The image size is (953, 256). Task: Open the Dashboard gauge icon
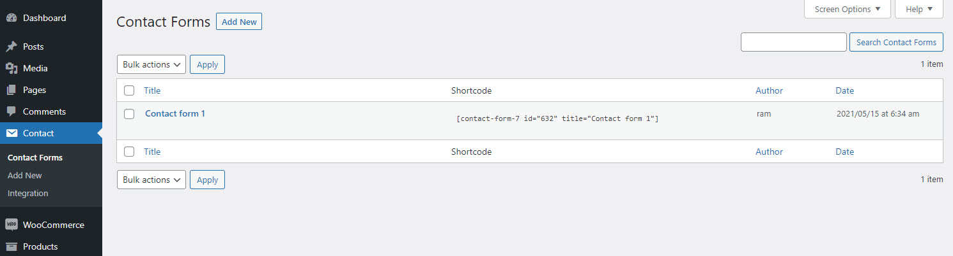point(12,18)
